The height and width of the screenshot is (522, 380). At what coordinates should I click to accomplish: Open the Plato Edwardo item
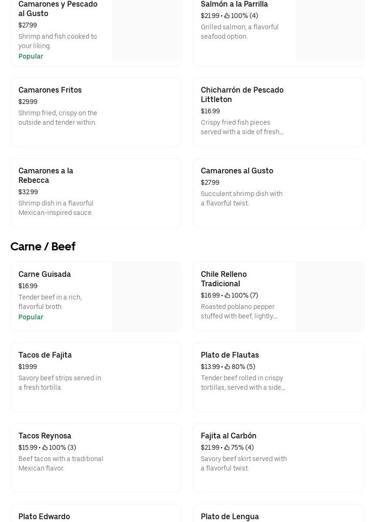[x=96, y=513]
